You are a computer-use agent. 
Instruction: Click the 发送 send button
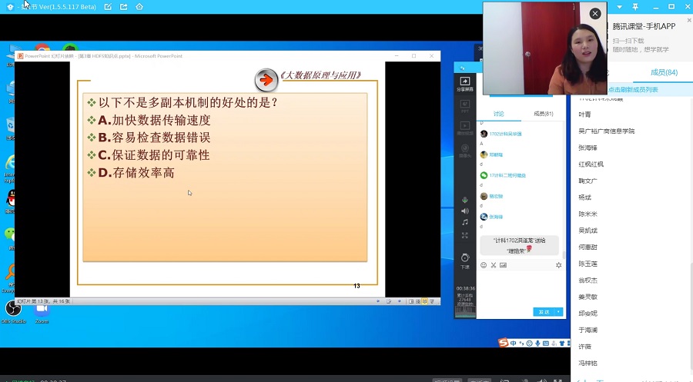click(544, 312)
